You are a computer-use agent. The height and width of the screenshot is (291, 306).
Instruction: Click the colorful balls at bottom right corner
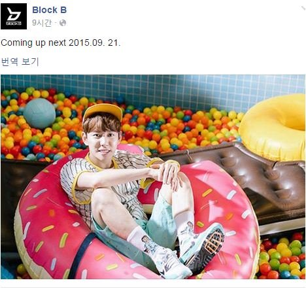pos(282,256)
